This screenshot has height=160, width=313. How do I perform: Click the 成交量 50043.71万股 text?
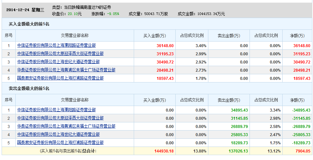[x=148, y=14]
